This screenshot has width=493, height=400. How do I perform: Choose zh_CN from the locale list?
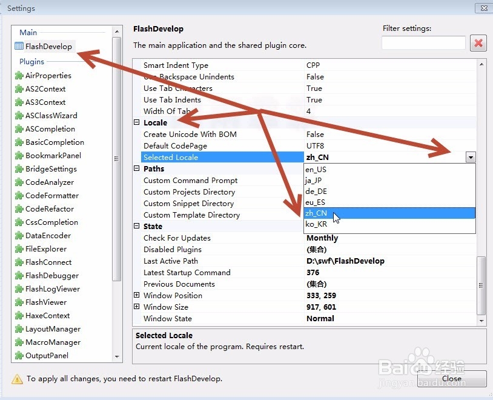(x=389, y=213)
